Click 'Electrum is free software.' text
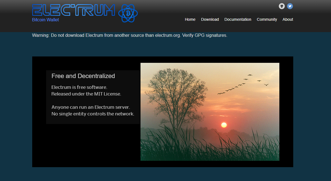The width and height of the screenshot is (331, 181). pyautogui.click(x=79, y=87)
